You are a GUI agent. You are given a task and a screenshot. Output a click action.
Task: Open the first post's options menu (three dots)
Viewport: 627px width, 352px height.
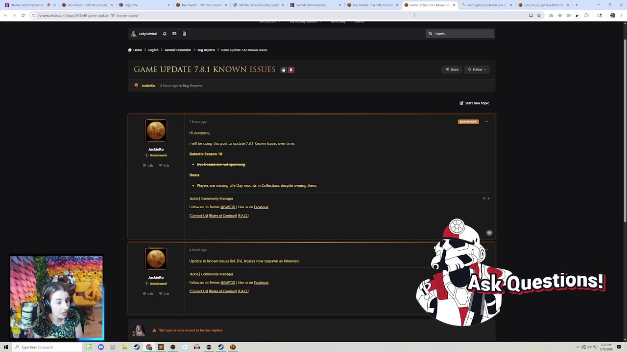[486, 122]
